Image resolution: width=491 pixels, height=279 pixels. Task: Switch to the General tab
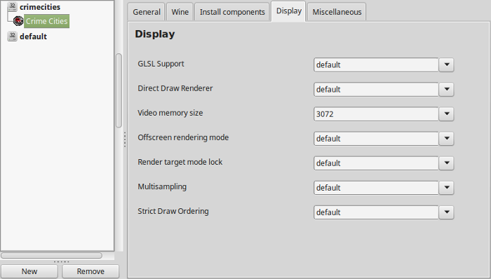point(146,12)
